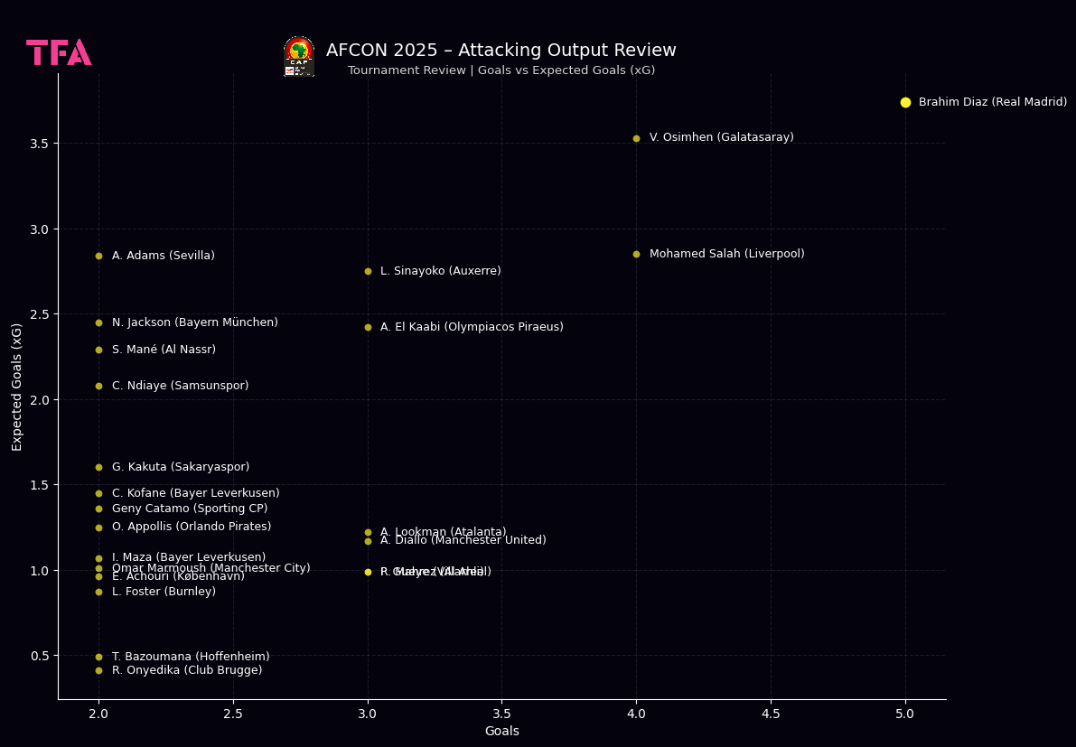Click the R. Onyedika (Club Brugge) label
The height and width of the screenshot is (747, 1076).
pyautogui.click(x=187, y=670)
